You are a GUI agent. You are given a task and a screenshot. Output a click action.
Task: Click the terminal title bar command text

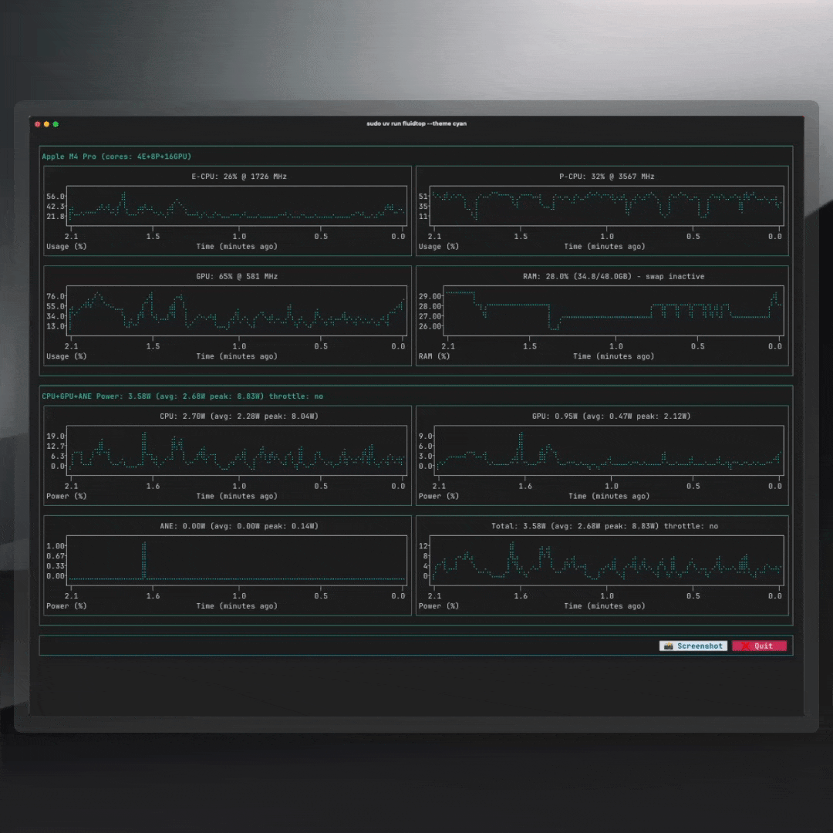(416, 123)
